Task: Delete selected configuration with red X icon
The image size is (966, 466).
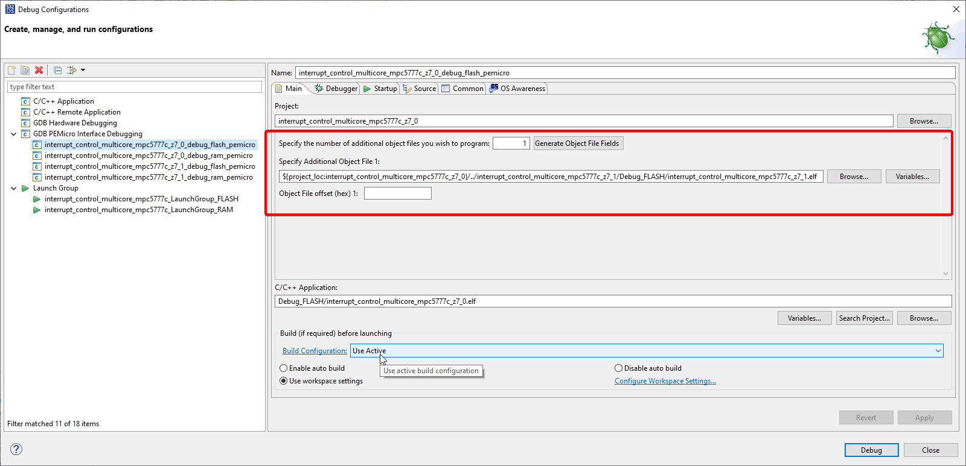Action: 39,70
